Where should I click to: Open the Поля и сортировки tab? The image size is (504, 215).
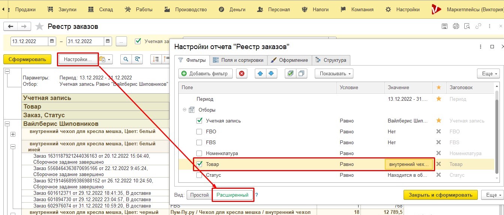pos(238,60)
